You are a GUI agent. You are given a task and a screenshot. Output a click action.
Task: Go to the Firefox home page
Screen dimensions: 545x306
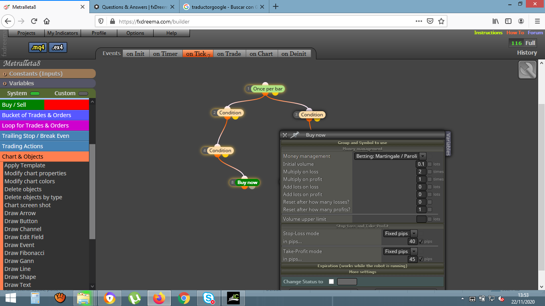(x=47, y=21)
